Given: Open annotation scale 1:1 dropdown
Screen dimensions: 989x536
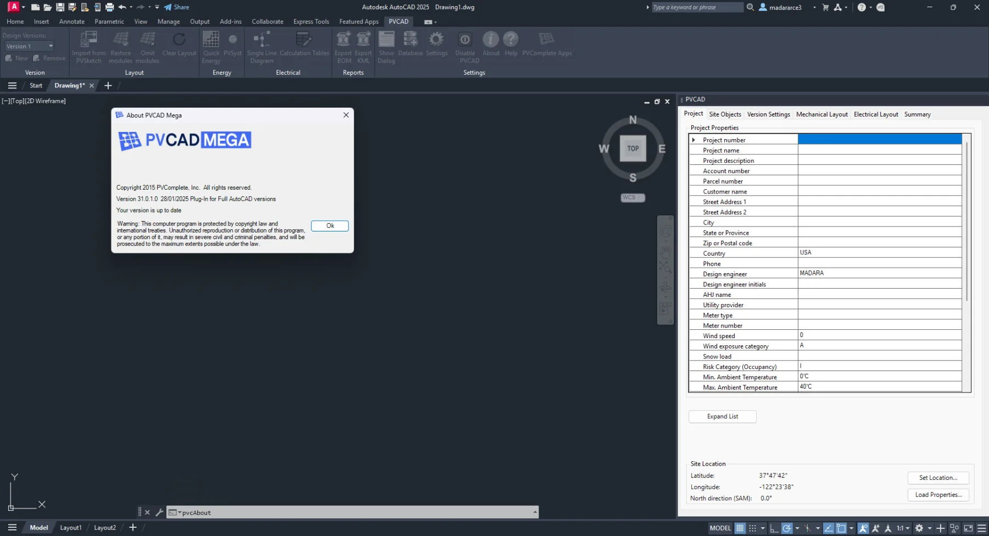Looking at the screenshot, I should click(x=903, y=528).
